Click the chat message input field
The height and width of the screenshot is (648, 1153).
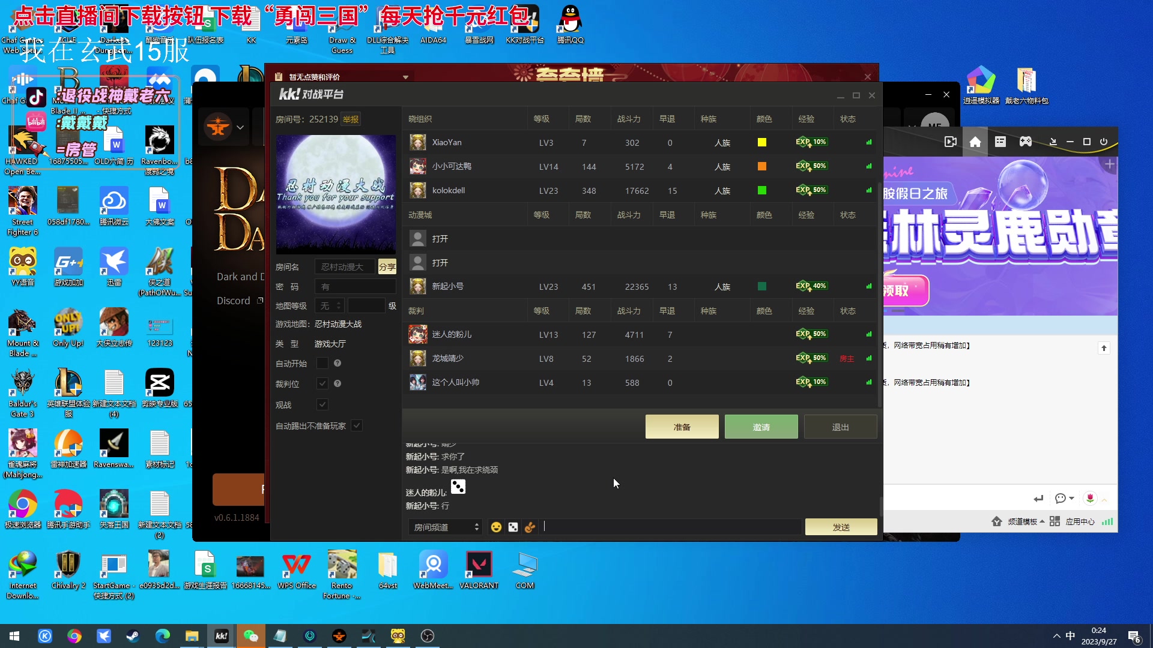[x=671, y=527]
